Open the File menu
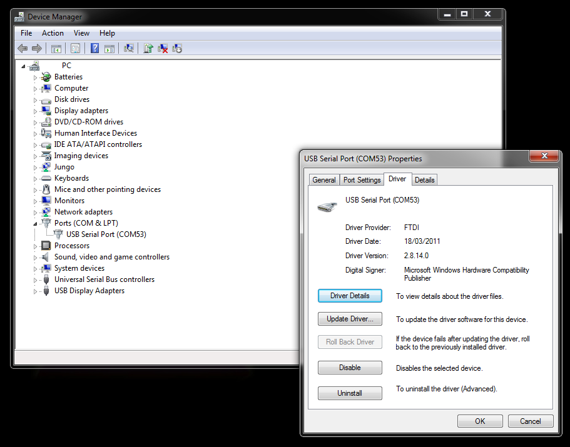570x447 pixels. click(26, 33)
